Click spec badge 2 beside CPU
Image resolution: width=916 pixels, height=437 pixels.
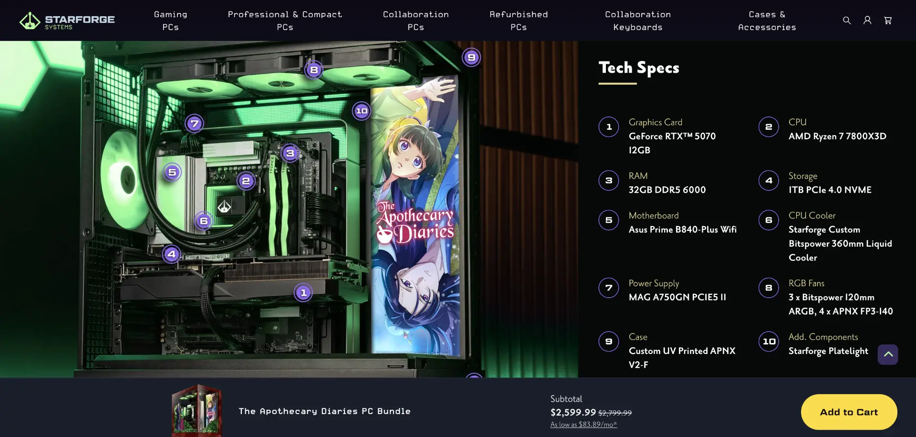point(769,127)
